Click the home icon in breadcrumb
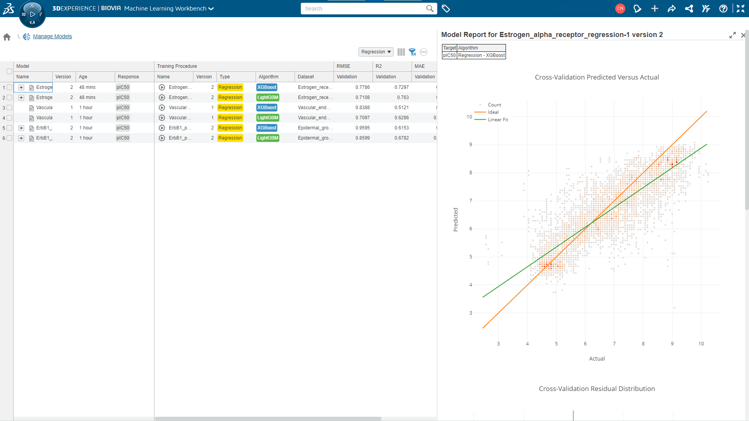The height and width of the screenshot is (421, 749). coord(7,37)
